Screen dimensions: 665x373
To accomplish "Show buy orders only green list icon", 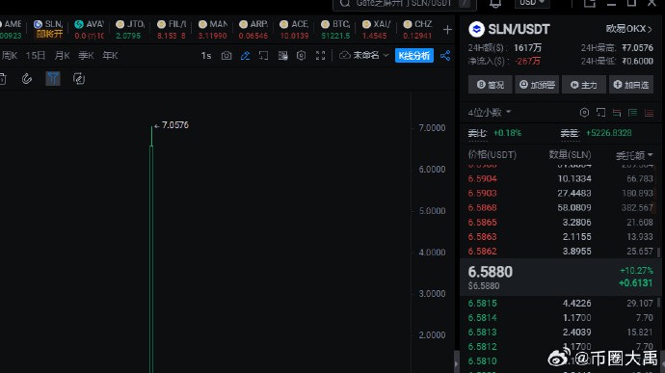I will (x=633, y=113).
